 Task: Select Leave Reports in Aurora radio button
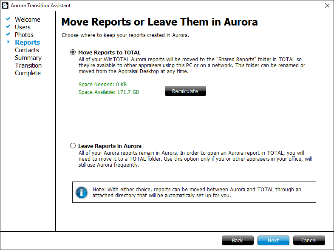(x=73, y=146)
